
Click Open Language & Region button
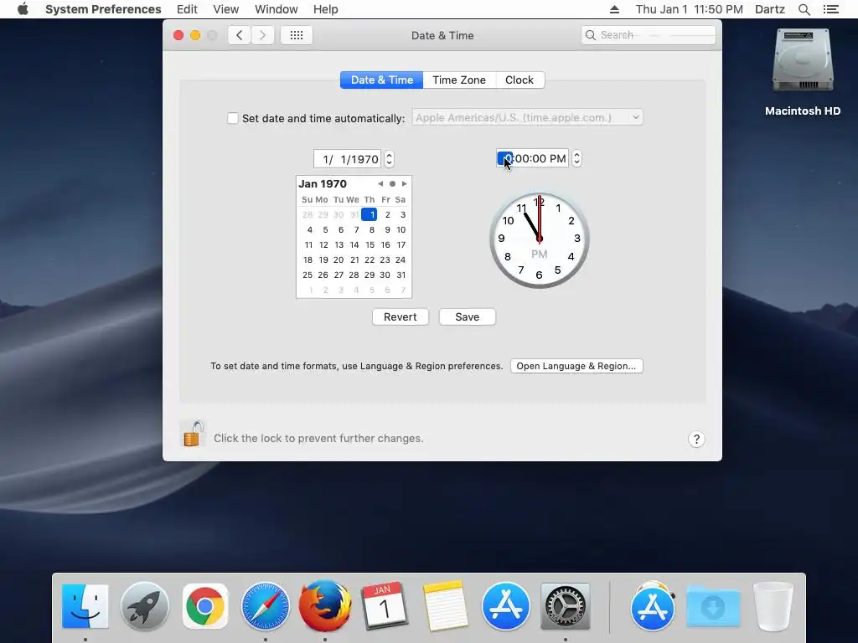click(x=576, y=366)
